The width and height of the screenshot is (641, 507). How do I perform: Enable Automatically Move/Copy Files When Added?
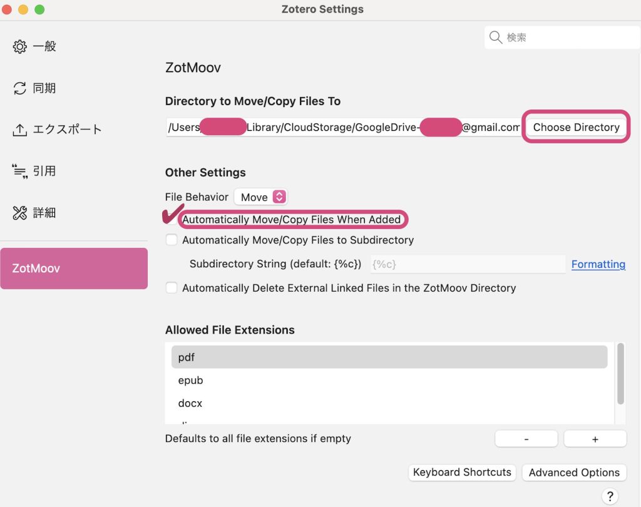(x=172, y=220)
